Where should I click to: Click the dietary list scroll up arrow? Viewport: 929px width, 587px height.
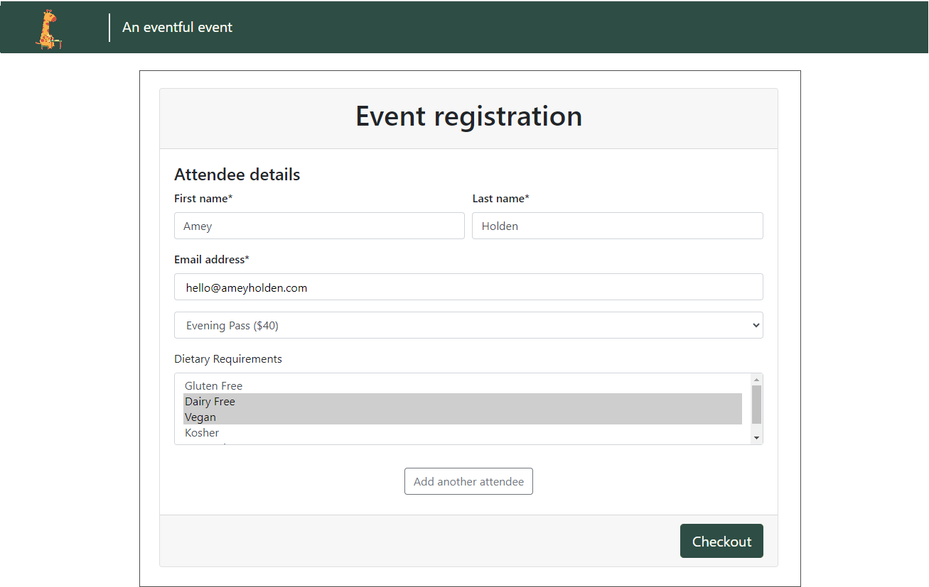756,380
